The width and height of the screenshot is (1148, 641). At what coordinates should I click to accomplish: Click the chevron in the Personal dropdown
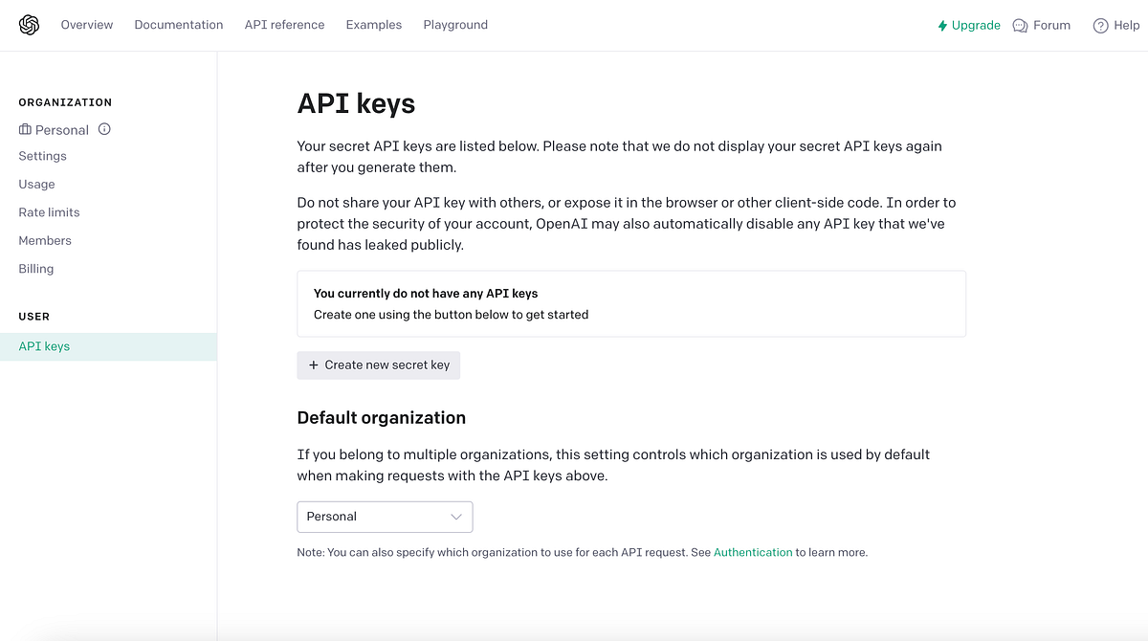457,517
